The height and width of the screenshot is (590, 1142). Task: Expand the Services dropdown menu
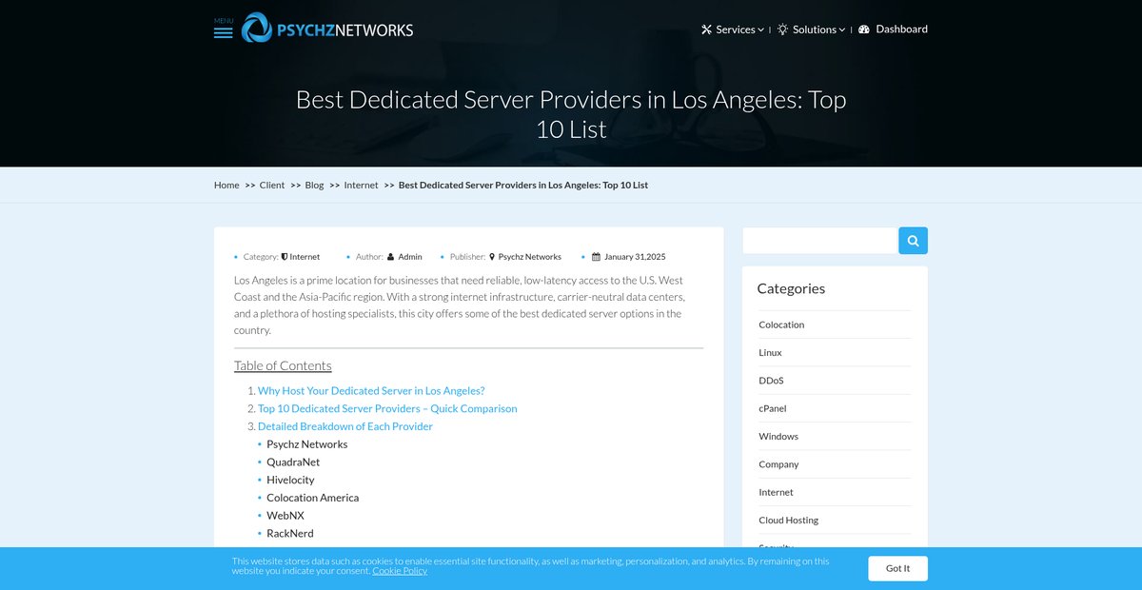739,29
